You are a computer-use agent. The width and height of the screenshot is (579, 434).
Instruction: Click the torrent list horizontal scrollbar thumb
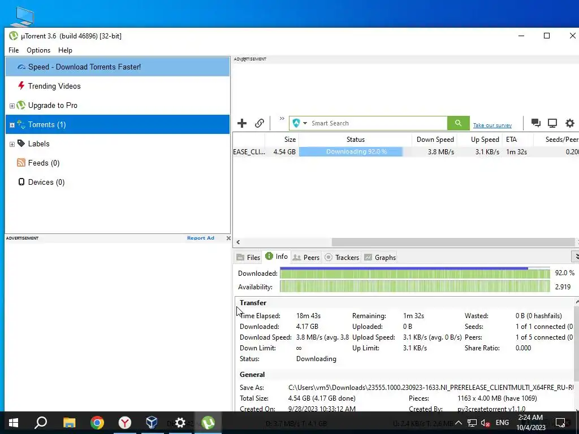pyautogui.click(x=453, y=242)
